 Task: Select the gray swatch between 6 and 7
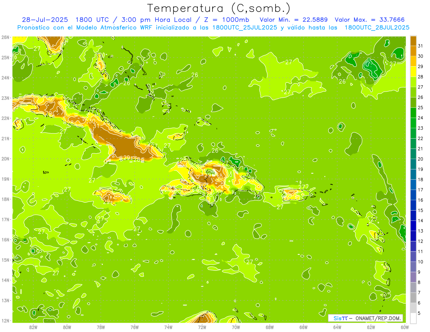(x=413, y=298)
